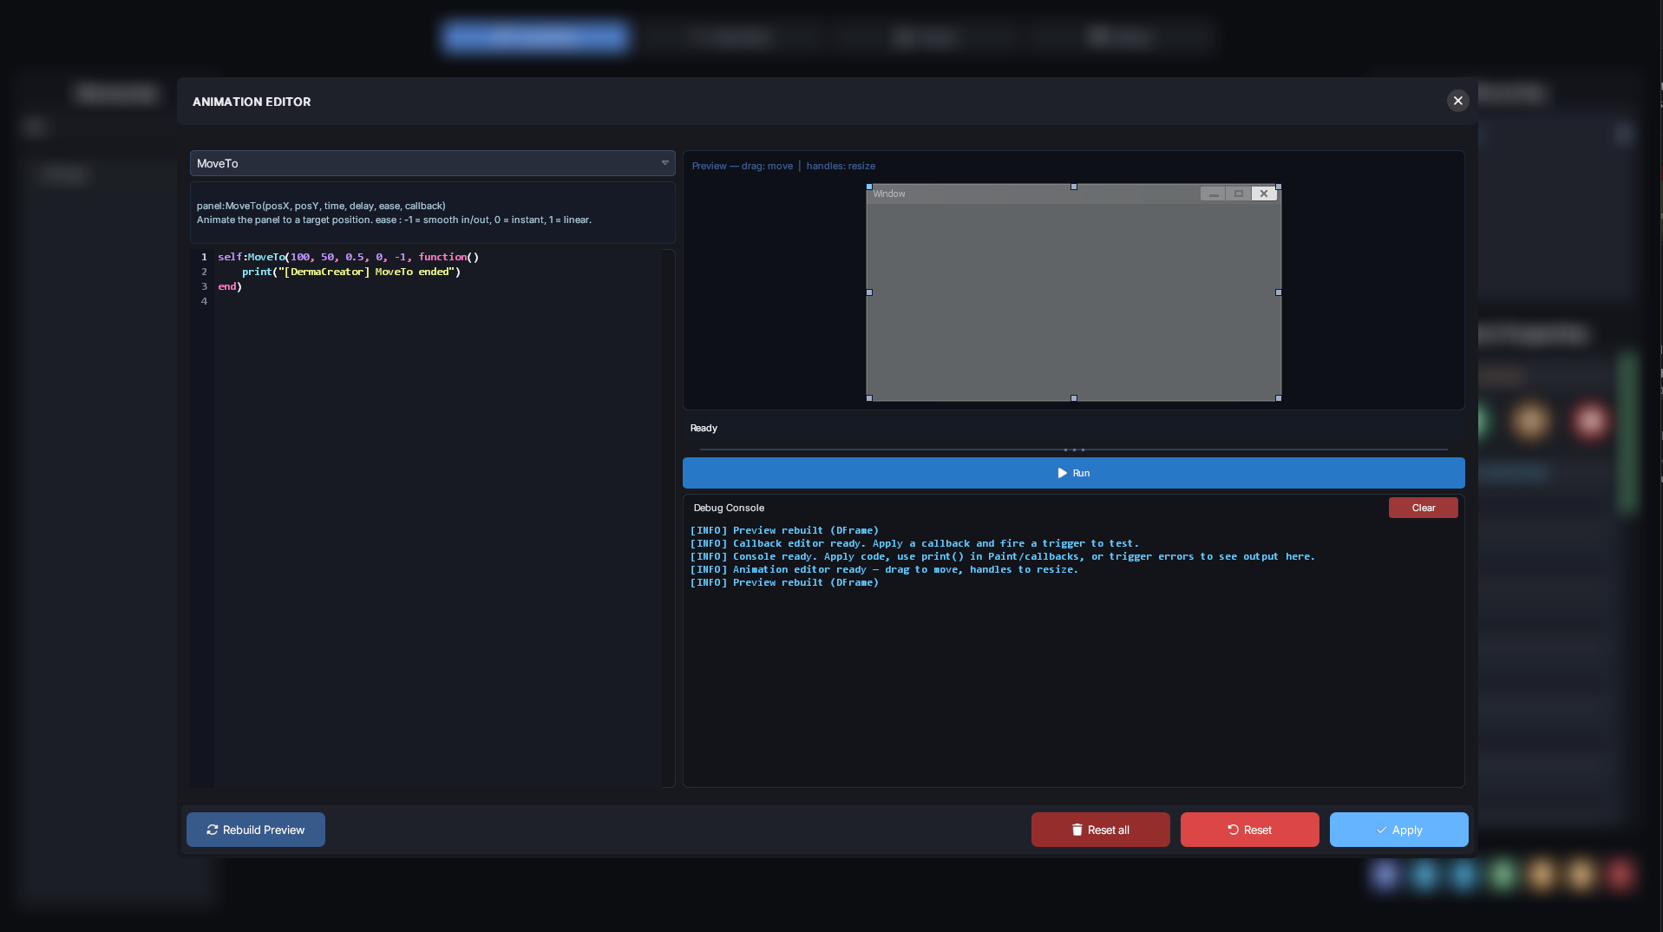Click the undo arrow icon on the Reset button
Screen dimensions: 1663x932
coord(1232,830)
